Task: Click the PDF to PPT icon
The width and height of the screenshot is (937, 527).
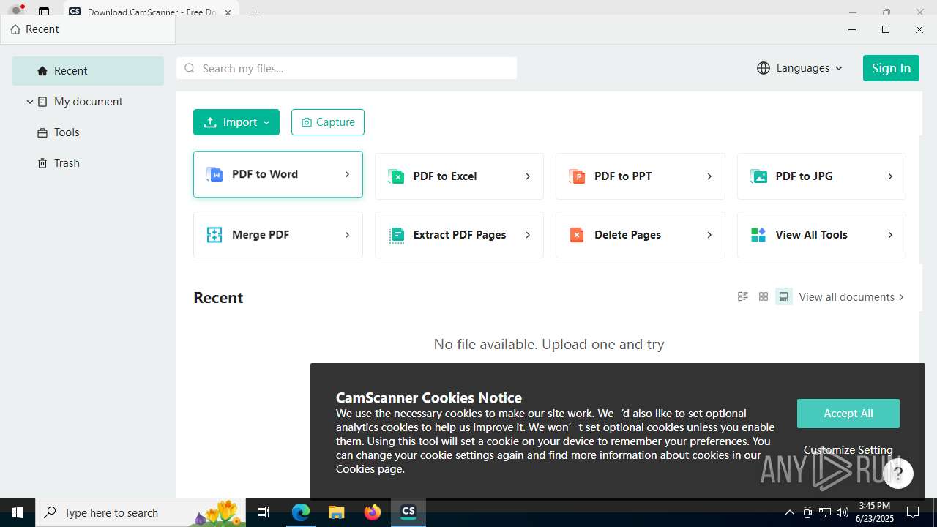Action: (x=577, y=176)
